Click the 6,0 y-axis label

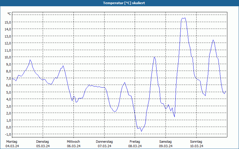pyautogui.click(x=8, y=85)
